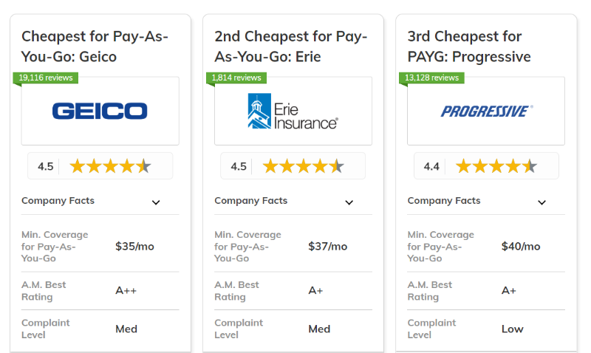Expand Company Facts chevron for Erie
Image resolution: width=591 pixels, height=353 pixels.
[x=349, y=202]
